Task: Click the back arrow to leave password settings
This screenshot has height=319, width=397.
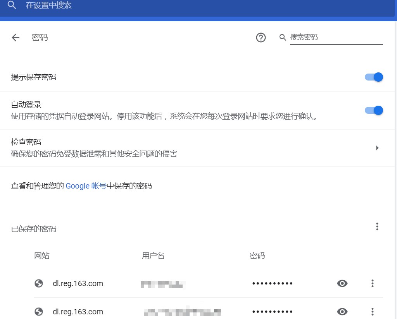Action: (15, 38)
